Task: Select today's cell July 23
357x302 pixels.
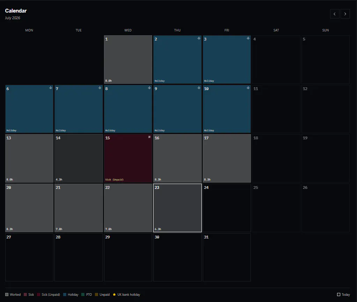Action: (177, 208)
